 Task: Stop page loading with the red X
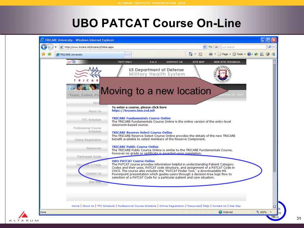(x=216, y=47)
